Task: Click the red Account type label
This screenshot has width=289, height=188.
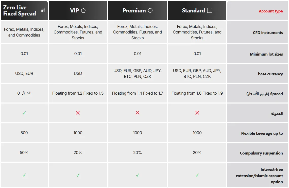Action: [270, 11]
